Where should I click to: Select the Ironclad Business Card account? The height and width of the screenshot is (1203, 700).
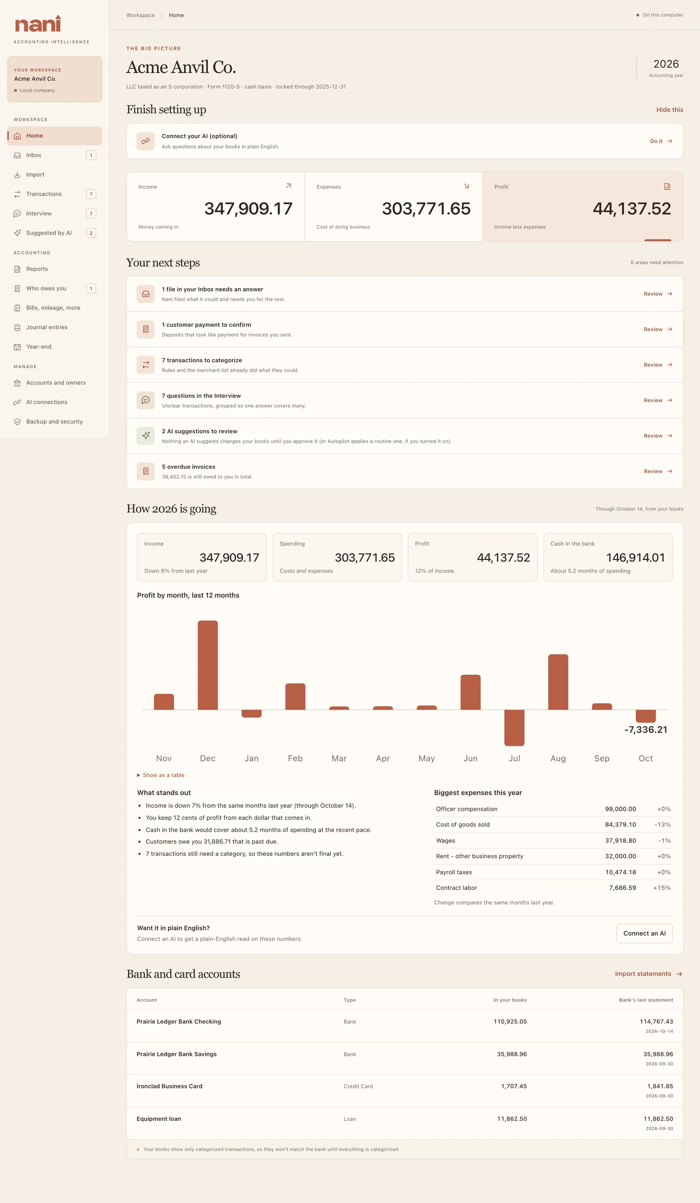tap(405, 1091)
